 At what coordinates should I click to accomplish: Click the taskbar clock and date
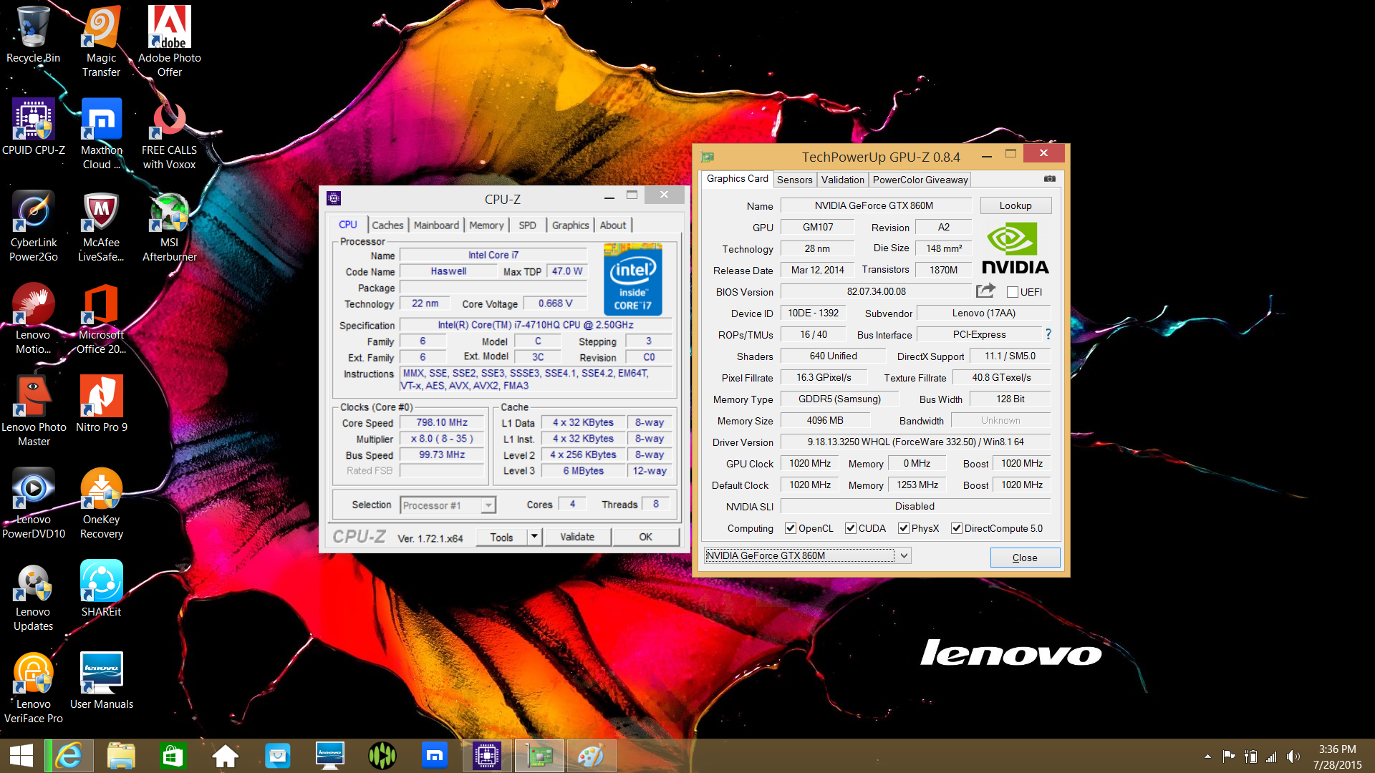(x=1337, y=757)
